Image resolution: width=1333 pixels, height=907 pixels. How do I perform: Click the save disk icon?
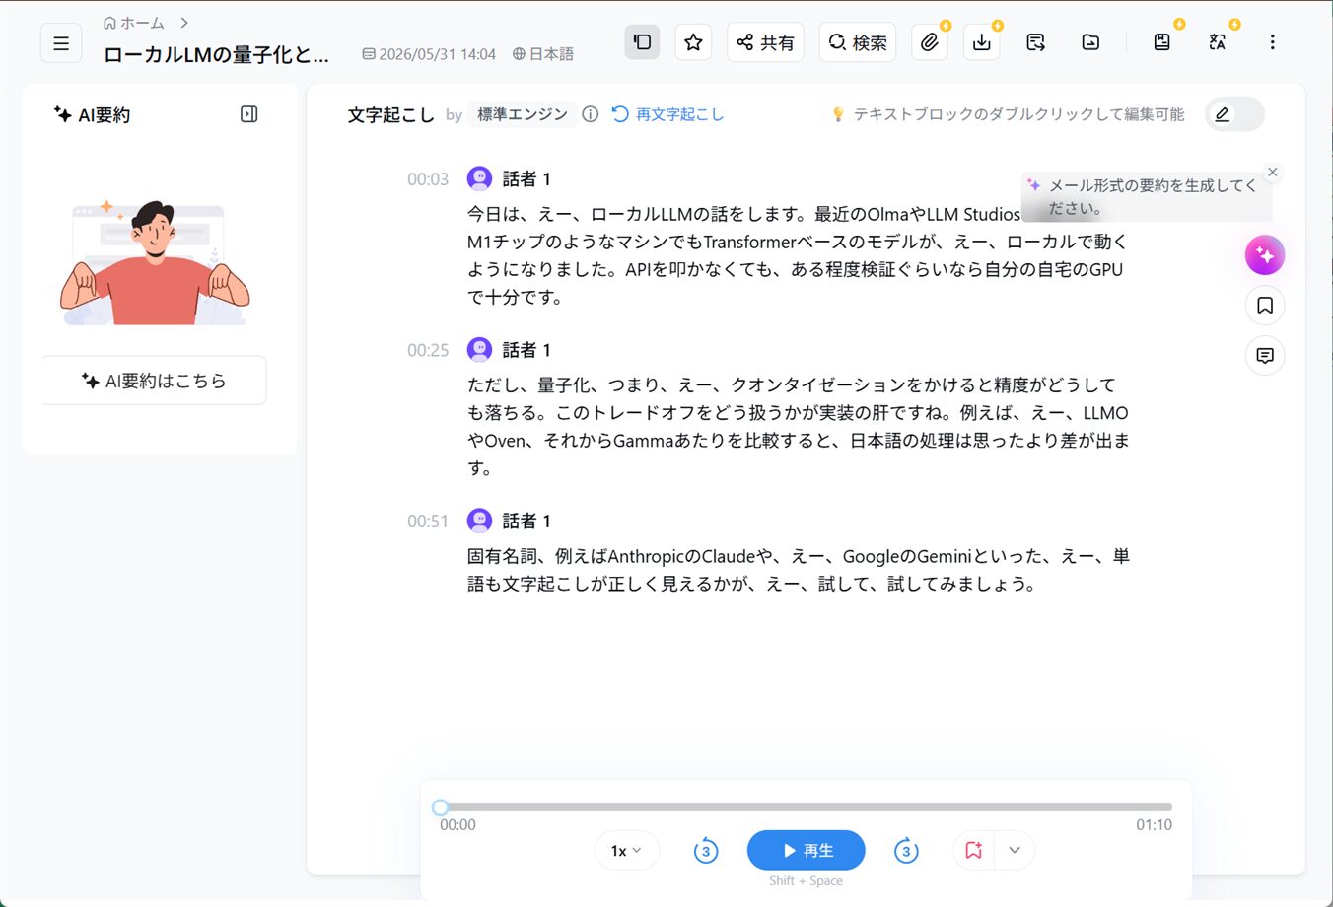pos(1162,42)
